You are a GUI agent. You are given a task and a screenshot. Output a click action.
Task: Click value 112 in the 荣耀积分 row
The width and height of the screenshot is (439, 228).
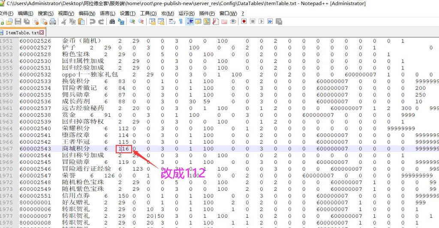tap(123, 128)
